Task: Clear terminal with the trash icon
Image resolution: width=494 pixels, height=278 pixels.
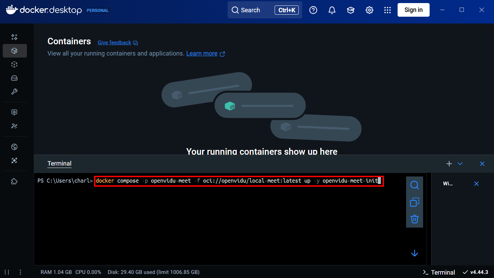Action: pos(414,219)
